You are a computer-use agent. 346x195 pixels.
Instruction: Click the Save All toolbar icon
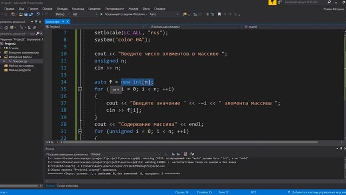click(31, 14)
